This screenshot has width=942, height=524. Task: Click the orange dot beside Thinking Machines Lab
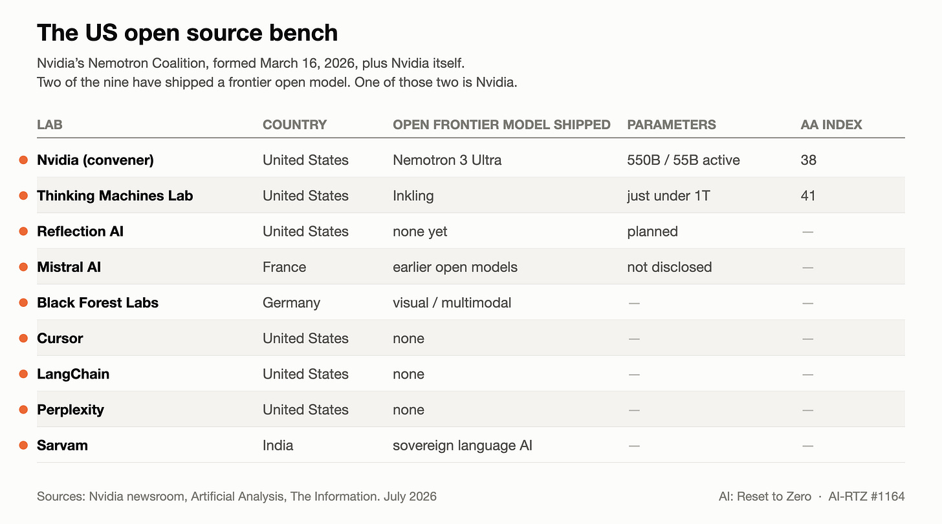coord(23,196)
